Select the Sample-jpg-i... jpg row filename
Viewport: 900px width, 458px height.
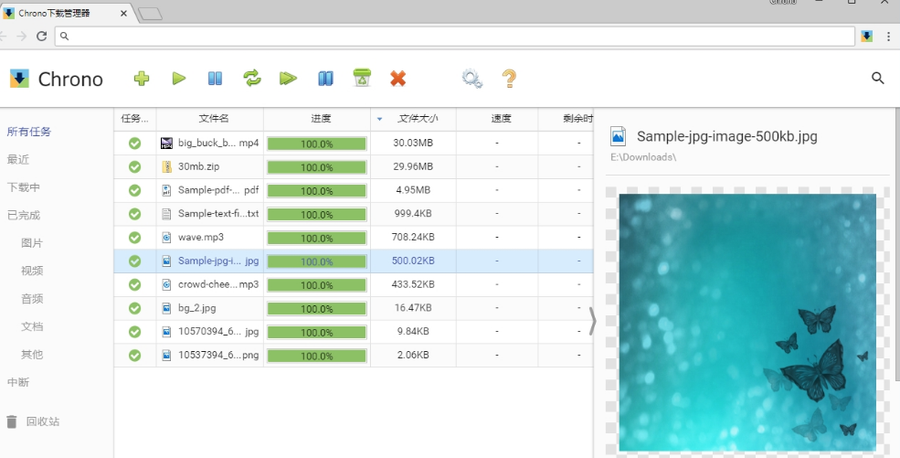(x=218, y=261)
